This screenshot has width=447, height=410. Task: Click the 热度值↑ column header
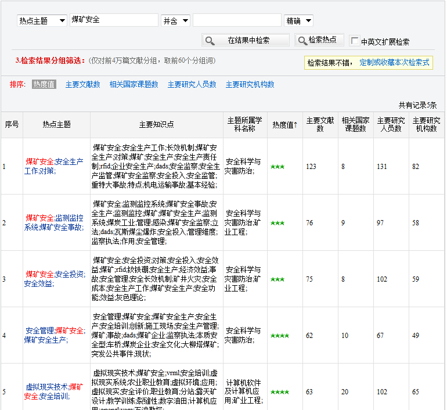tap(285, 125)
